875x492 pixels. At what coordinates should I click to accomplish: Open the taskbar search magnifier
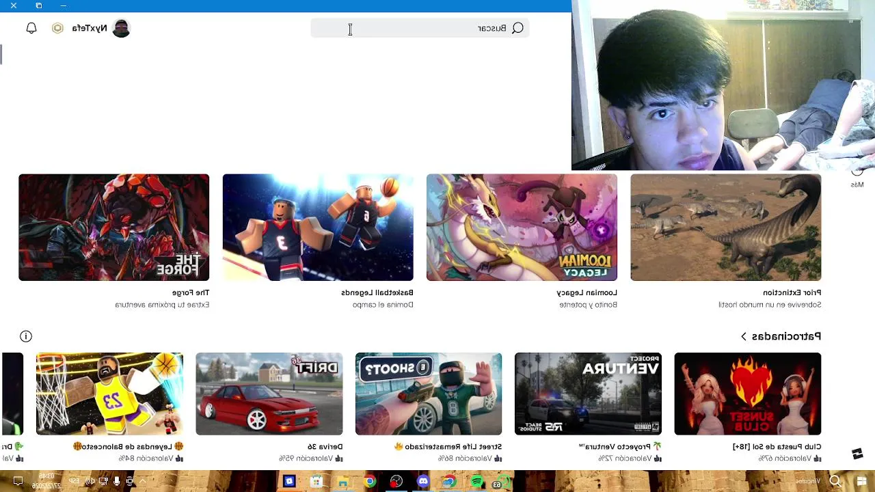tap(835, 482)
